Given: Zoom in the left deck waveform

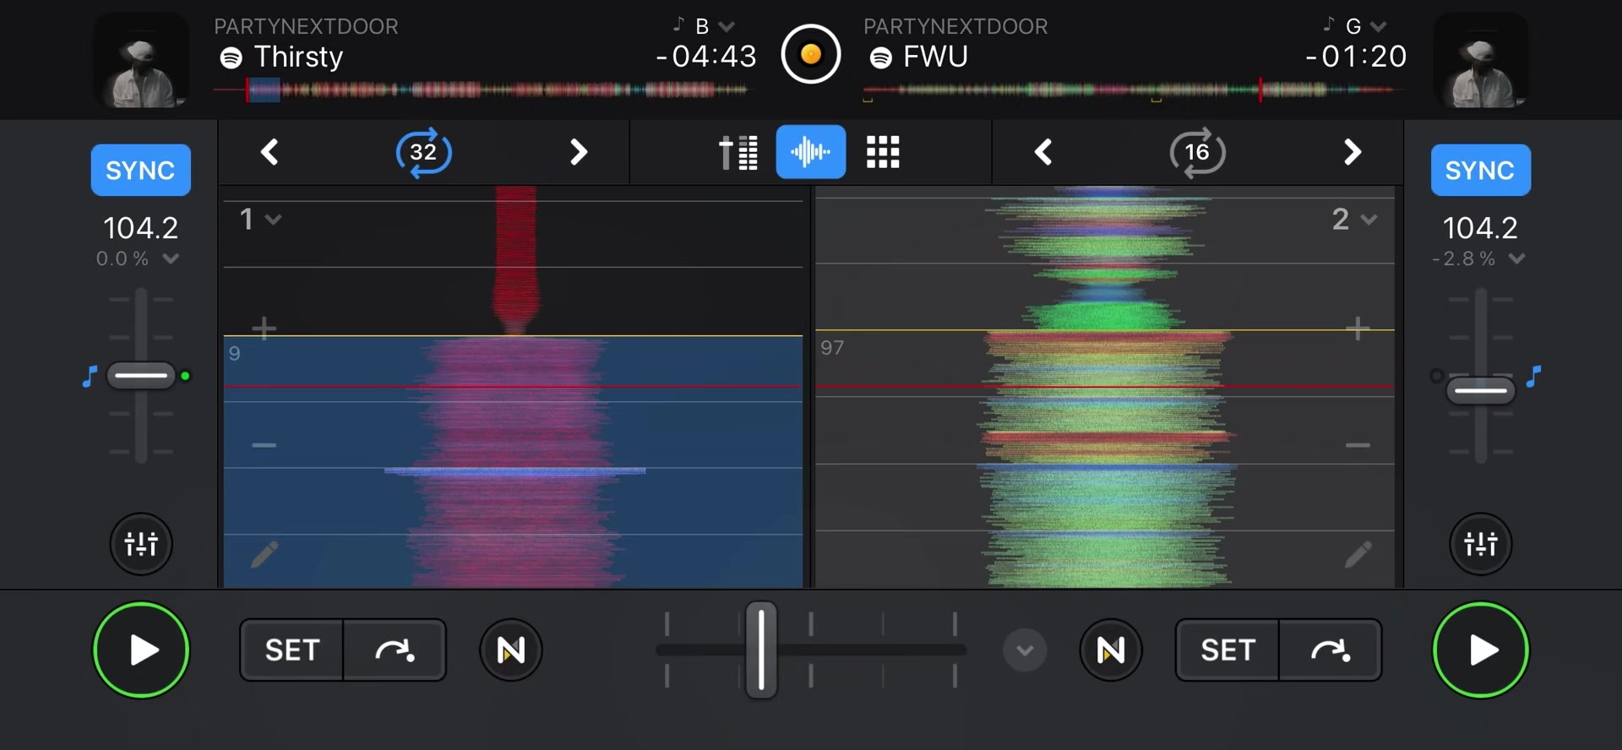Looking at the screenshot, I should 264,328.
